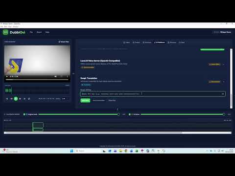The width and height of the screenshot is (235, 176).
Task: Click the DeepL Translation status badge
Action: point(214,82)
